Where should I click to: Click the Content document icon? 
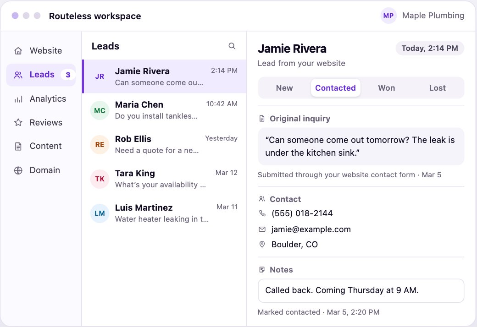[18, 147]
